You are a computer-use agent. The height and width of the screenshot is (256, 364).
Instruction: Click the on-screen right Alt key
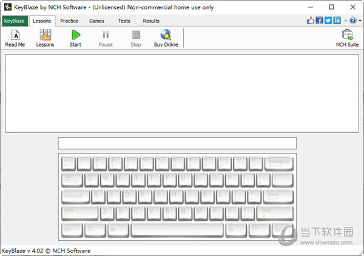pos(236,230)
